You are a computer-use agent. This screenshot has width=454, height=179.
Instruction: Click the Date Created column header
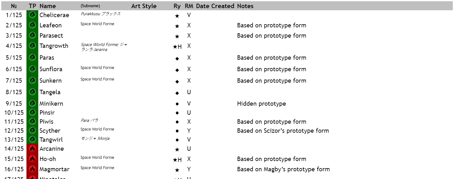tap(215, 6)
